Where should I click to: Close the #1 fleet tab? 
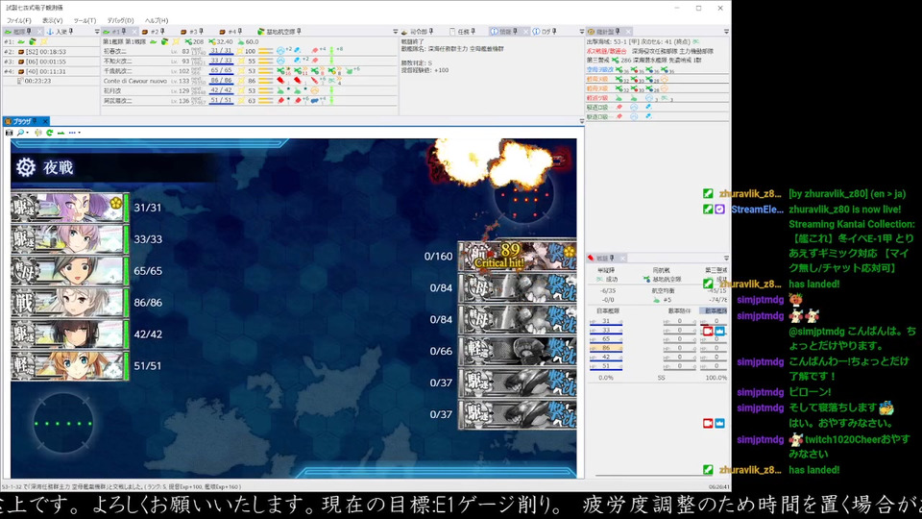click(134, 32)
